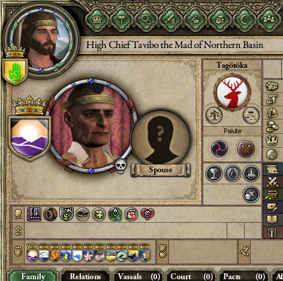Expand the titles row shield icon
Viewport: 283px width, 281px height.
click(19, 251)
